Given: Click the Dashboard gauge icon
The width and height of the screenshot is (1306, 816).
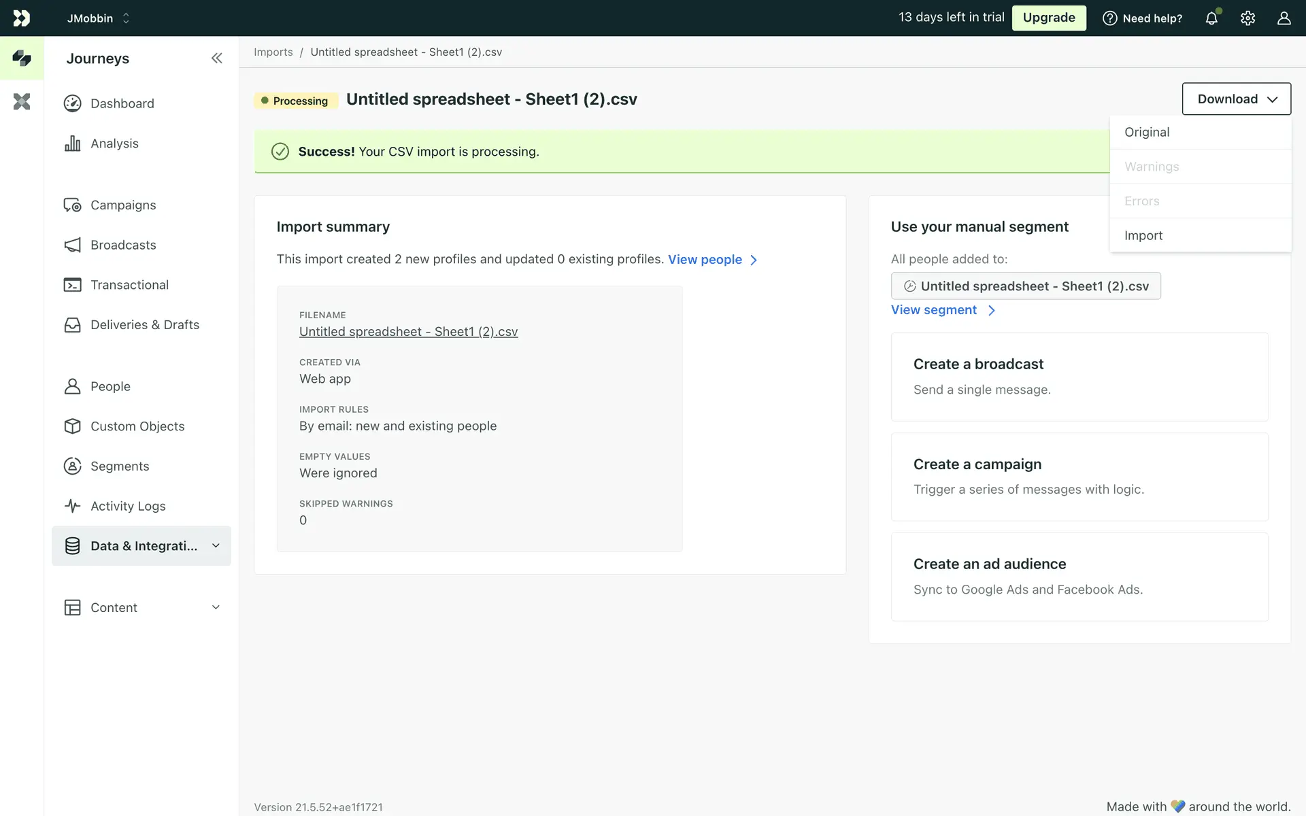Looking at the screenshot, I should tap(72, 103).
